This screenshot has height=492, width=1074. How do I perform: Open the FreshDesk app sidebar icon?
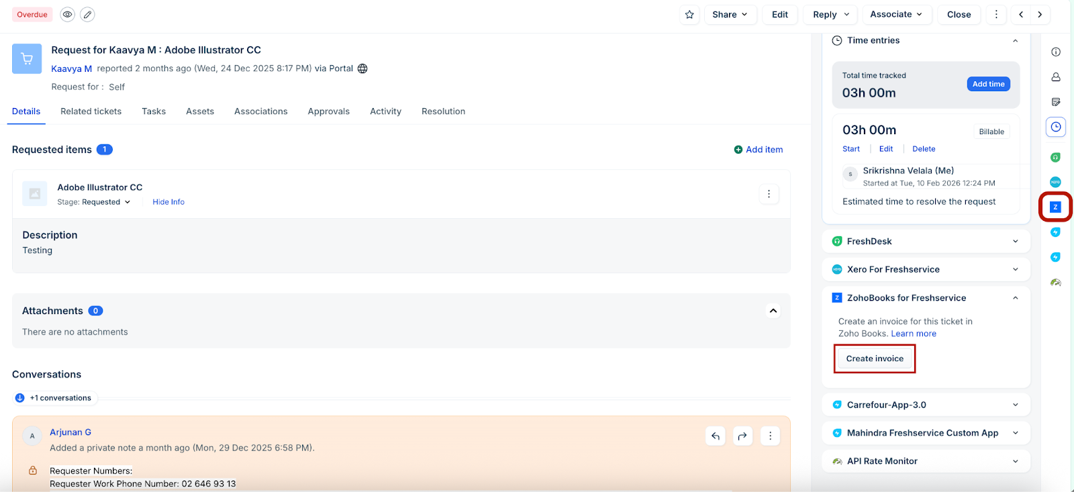tap(1055, 157)
